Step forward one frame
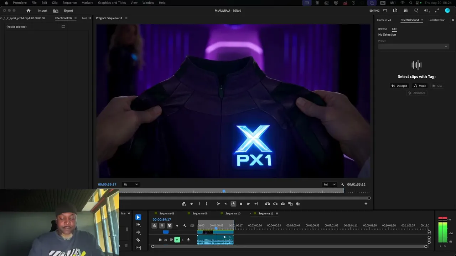Viewport: 456px width, 256px height. pos(248,204)
